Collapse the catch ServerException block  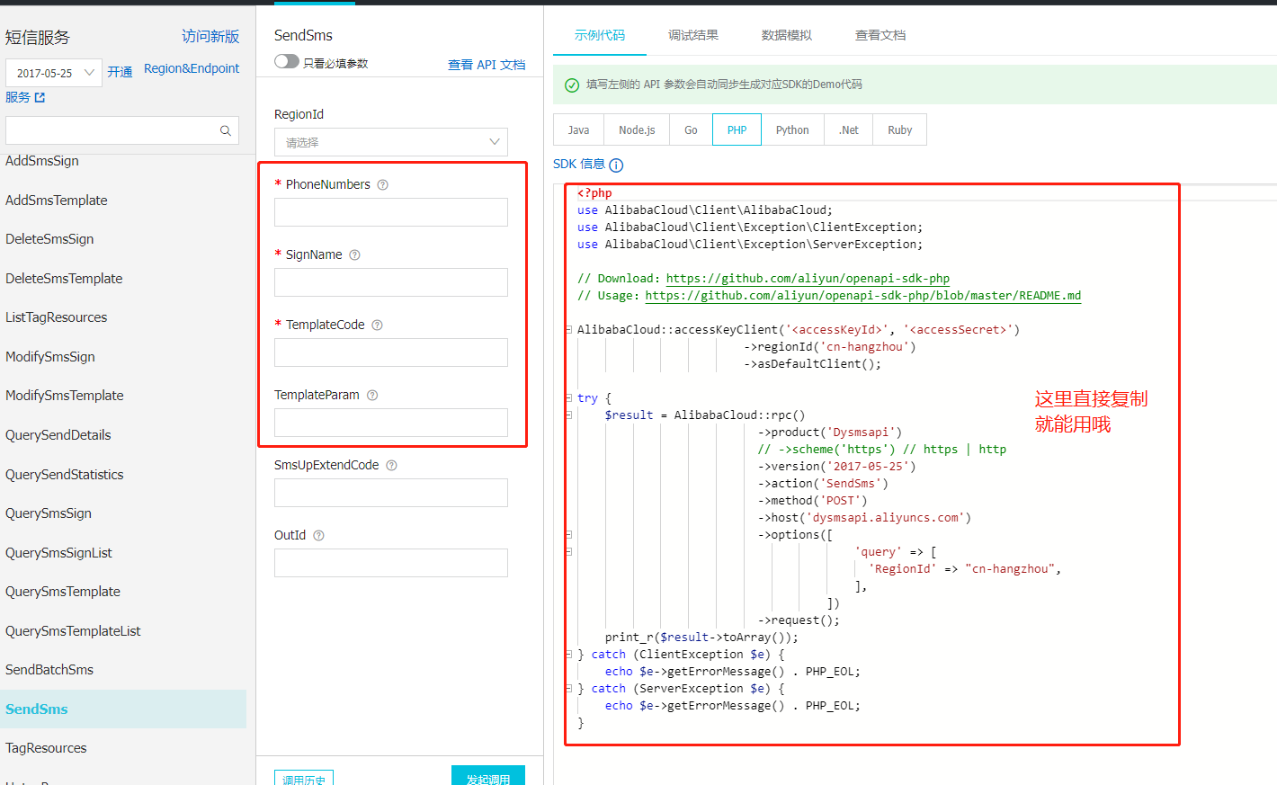(568, 688)
